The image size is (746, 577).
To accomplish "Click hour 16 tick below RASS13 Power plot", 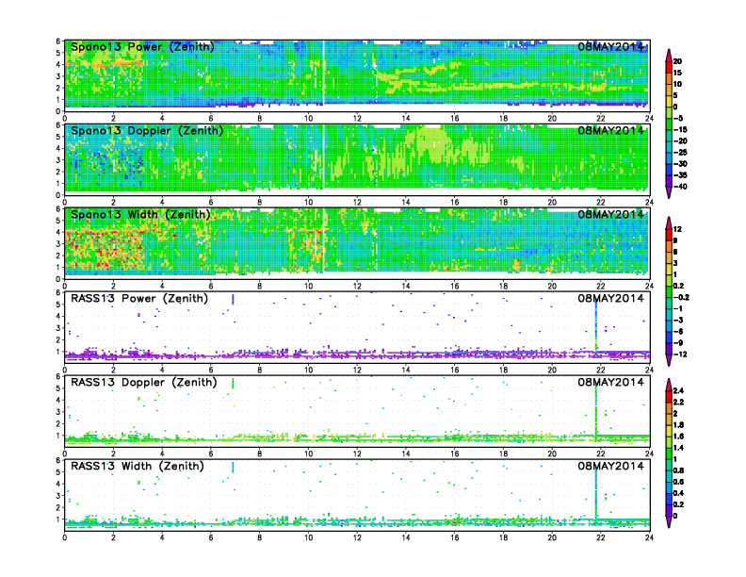I will point(454,370).
